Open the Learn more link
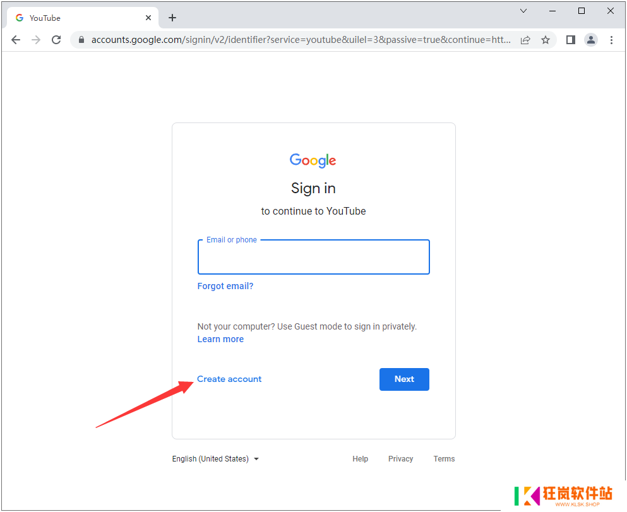This screenshot has height=512, width=627. click(x=220, y=339)
